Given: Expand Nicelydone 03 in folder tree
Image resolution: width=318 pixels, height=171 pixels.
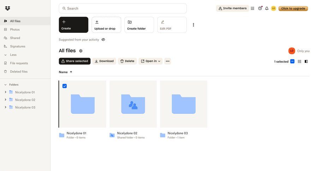Looking at the screenshot, I should 5,107.
